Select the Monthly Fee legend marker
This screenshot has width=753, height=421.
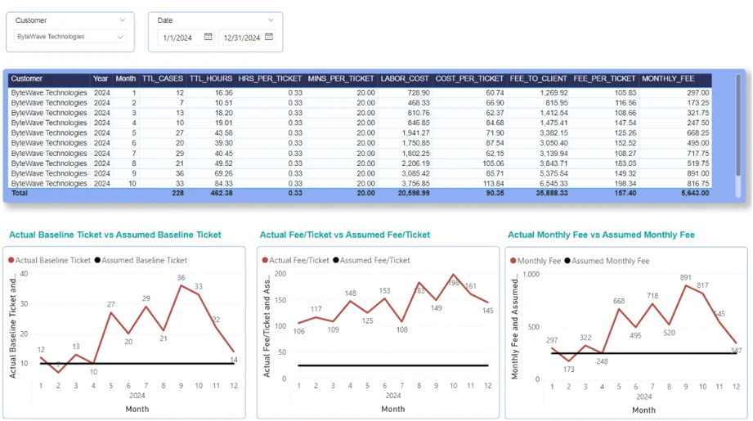[x=513, y=261]
